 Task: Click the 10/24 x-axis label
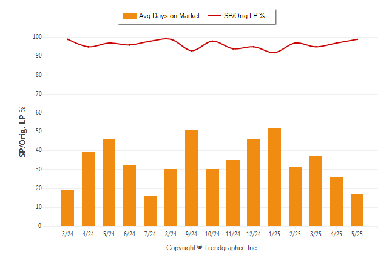tap(212, 234)
